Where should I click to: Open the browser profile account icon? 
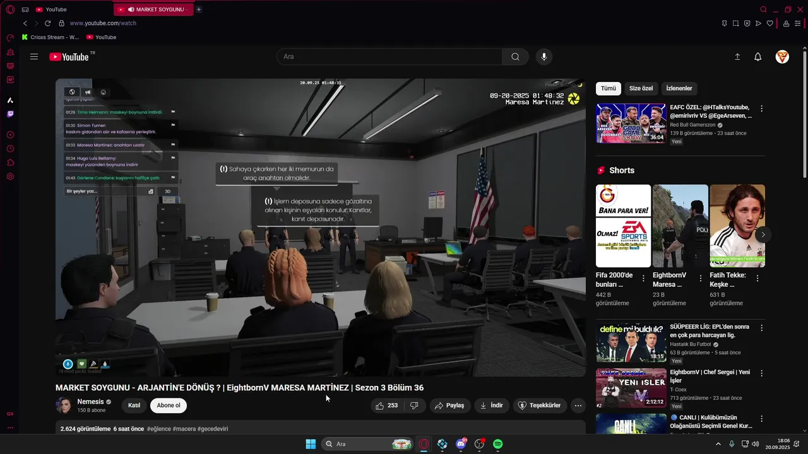coord(786,23)
